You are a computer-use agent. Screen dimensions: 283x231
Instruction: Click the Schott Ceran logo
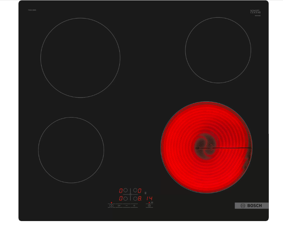click(x=255, y=12)
